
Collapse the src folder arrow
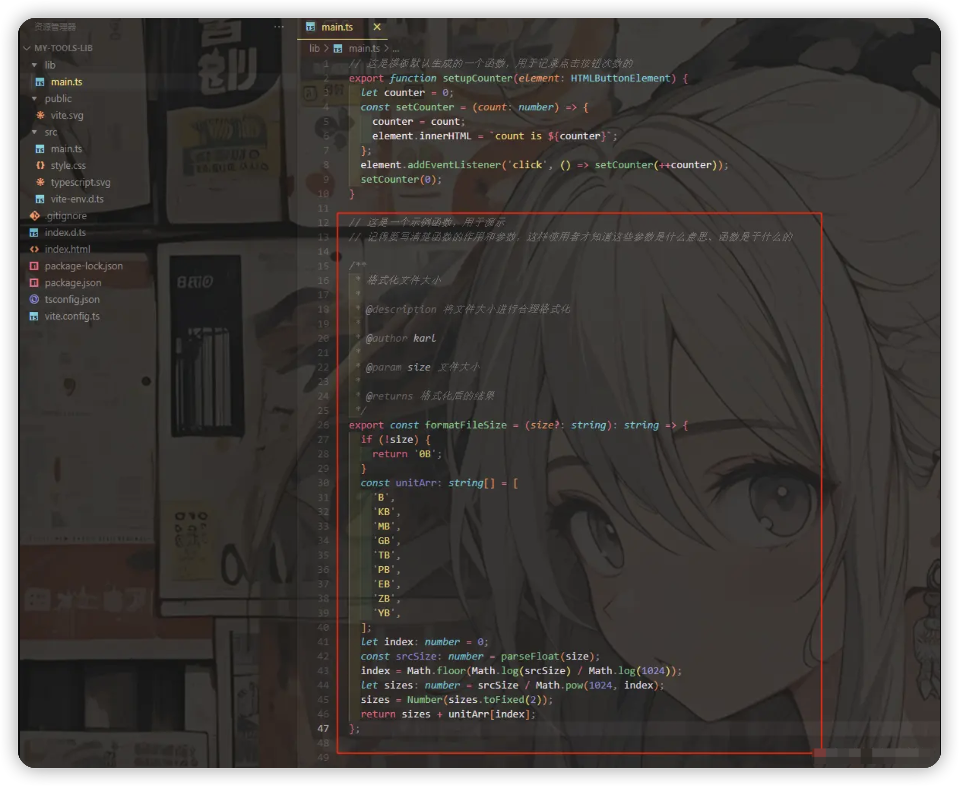(x=34, y=132)
